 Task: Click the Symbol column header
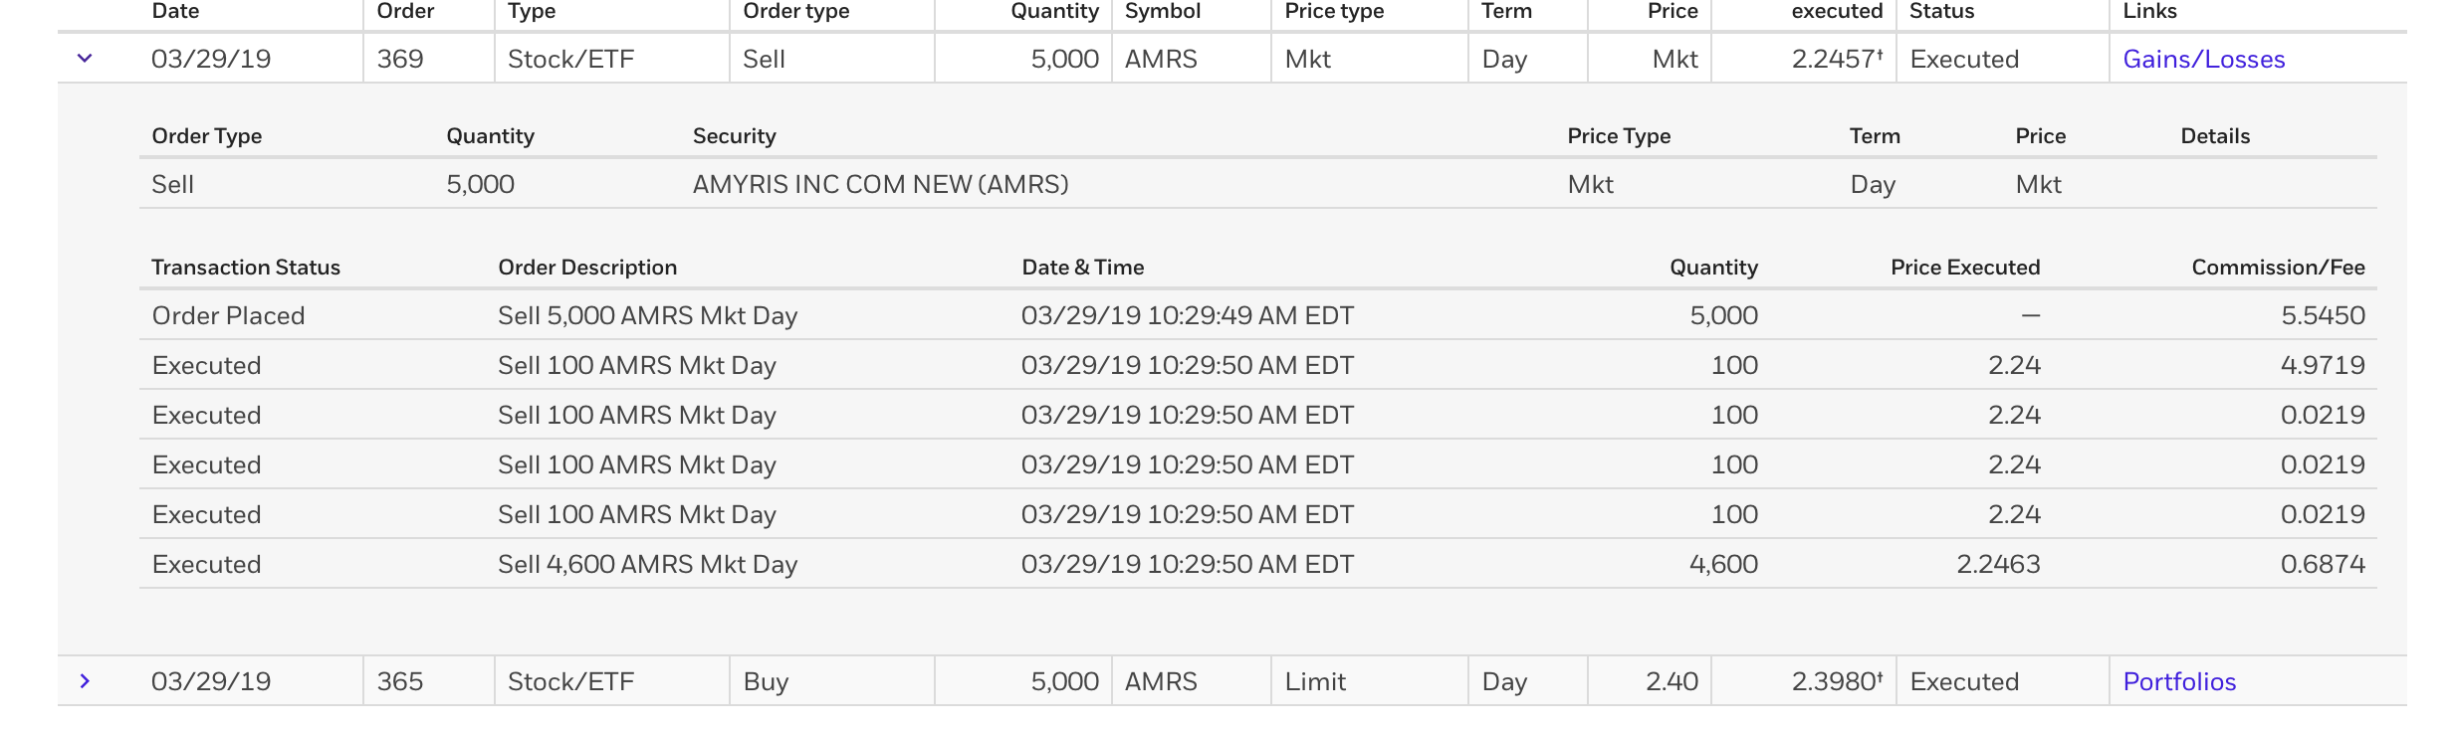[1162, 12]
